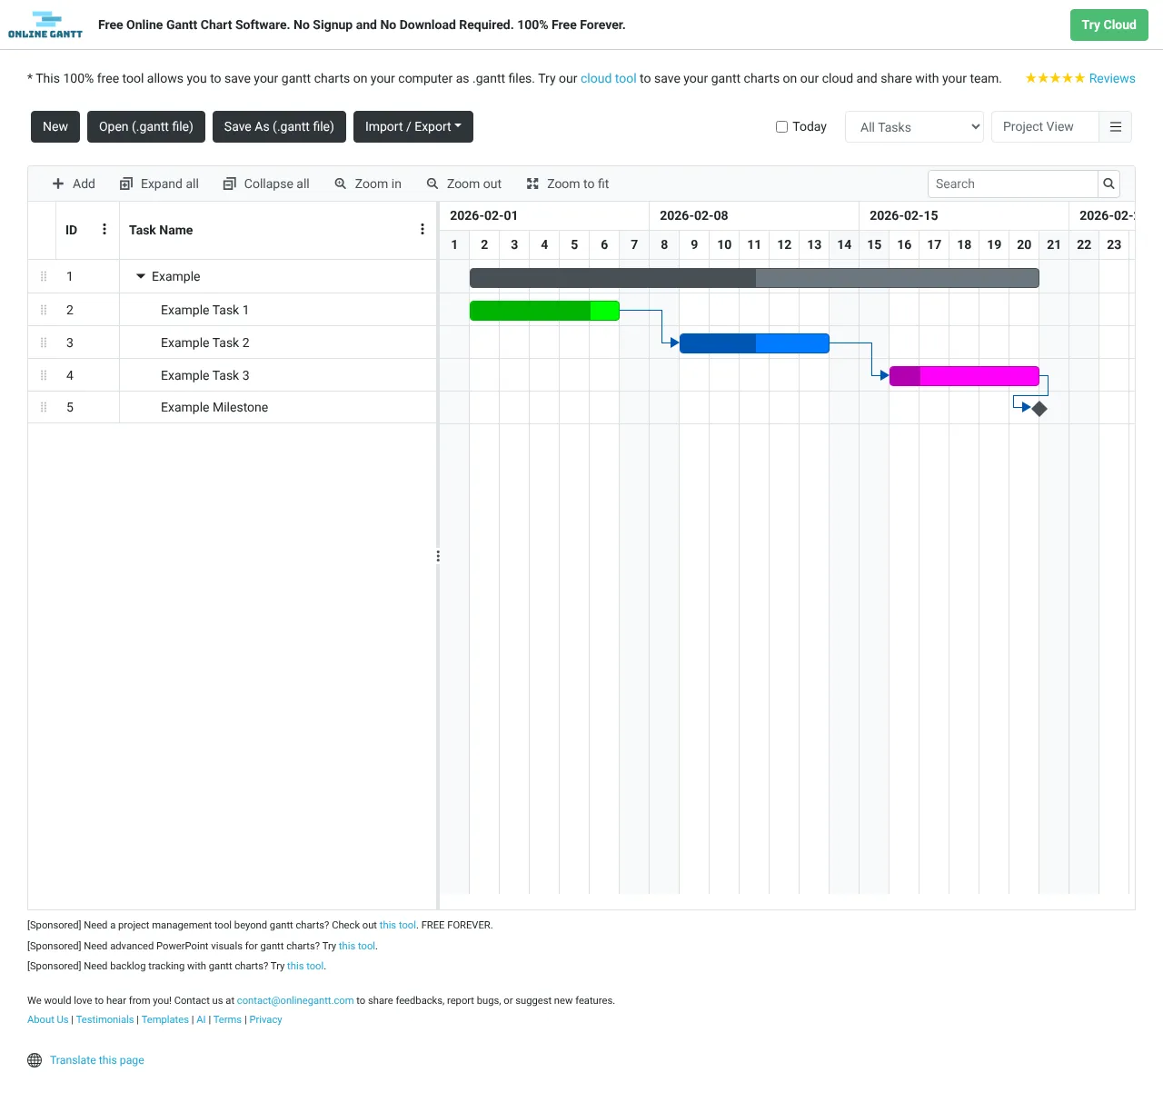The width and height of the screenshot is (1163, 1112).
Task: Select the Collapse all icon
Action: pyautogui.click(x=229, y=184)
